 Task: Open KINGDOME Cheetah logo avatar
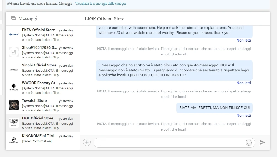(13, 140)
